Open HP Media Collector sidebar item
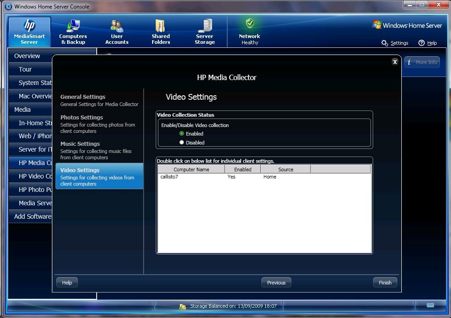The height and width of the screenshot is (318, 451). pyautogui.click(x=30, y=163)
